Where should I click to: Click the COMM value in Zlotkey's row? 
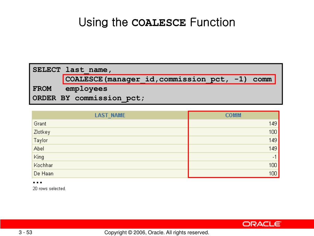273,132
